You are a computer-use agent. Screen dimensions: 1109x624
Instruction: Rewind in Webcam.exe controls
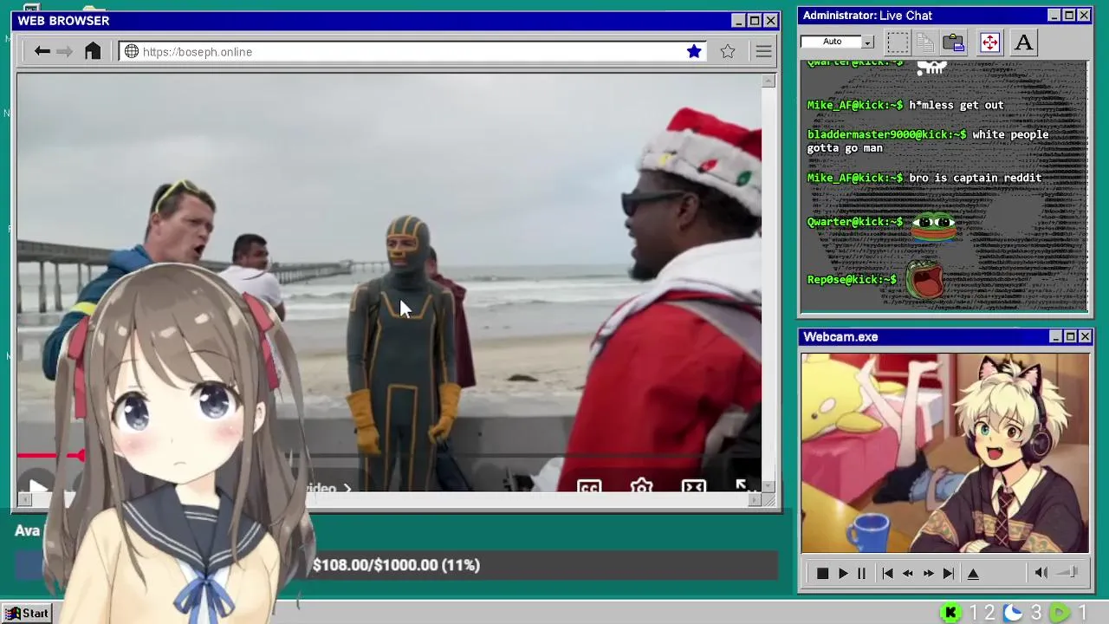pyautogui.click(x=907, y=574)
